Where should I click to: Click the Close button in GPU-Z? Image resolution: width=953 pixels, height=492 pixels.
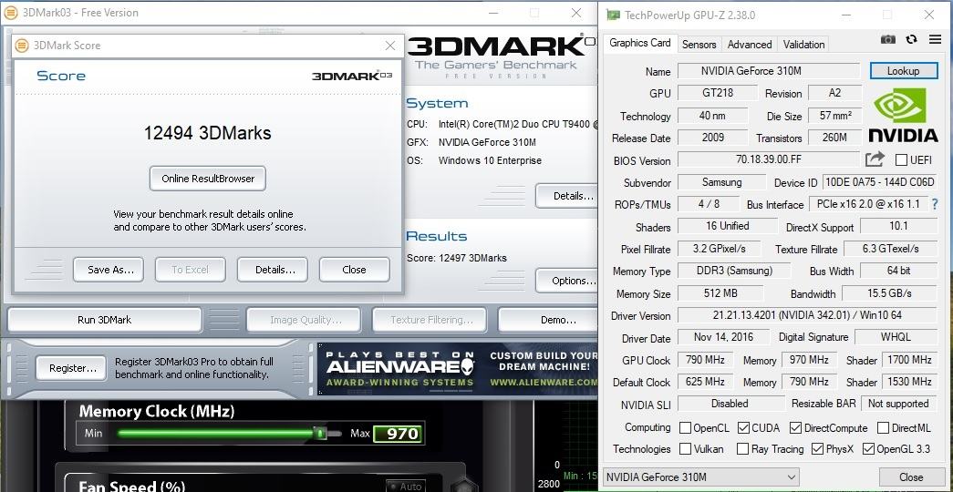(911, 477)
